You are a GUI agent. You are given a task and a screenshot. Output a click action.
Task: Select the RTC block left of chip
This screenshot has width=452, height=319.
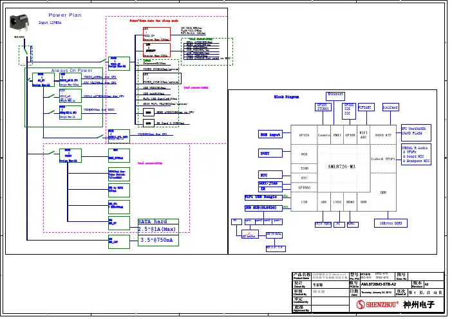point(264,174)
